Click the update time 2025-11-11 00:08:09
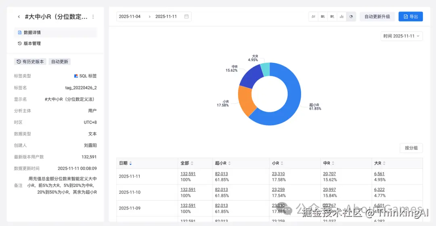 (x=77, y=168)
